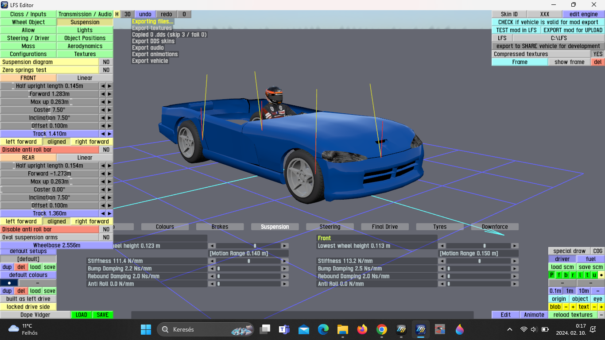Viewport: 605px width, 340px height.
Task: Click the special draw button
Action: [570, 251]
